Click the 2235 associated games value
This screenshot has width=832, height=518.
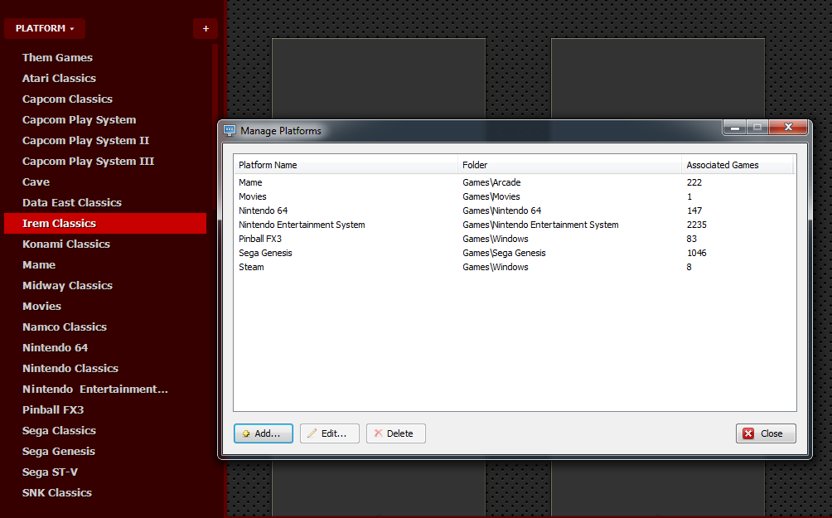coord(696,225)
